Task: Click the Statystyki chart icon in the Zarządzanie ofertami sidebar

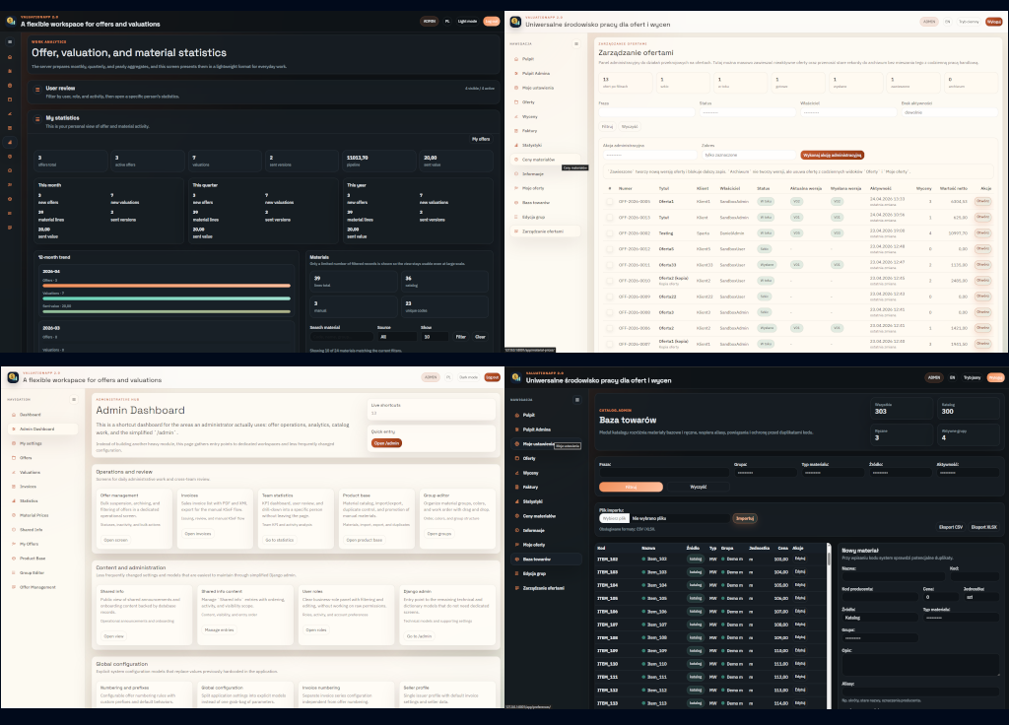Action: 516,146
